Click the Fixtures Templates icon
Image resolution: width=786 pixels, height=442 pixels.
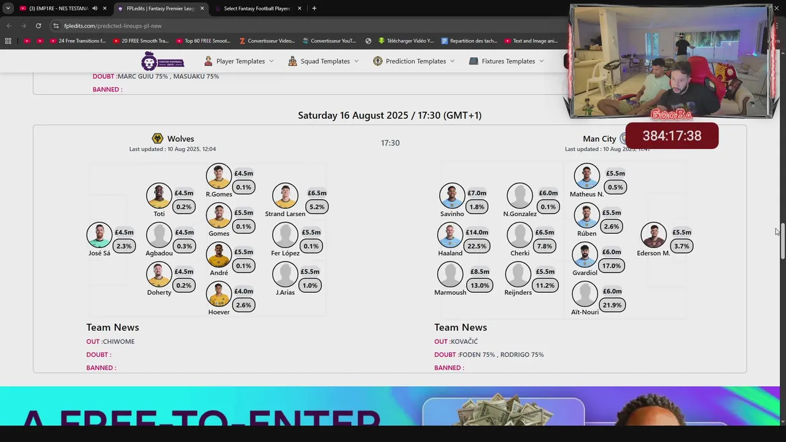click(473, 61)
